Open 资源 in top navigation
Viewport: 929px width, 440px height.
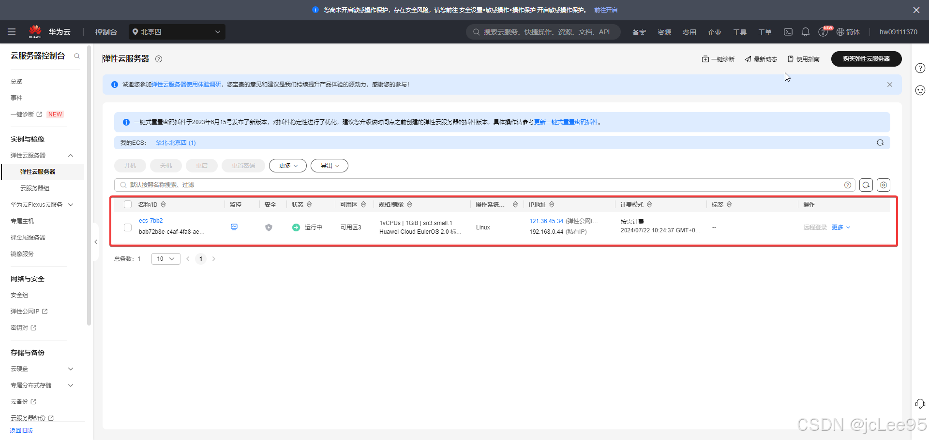click(664, 32)
